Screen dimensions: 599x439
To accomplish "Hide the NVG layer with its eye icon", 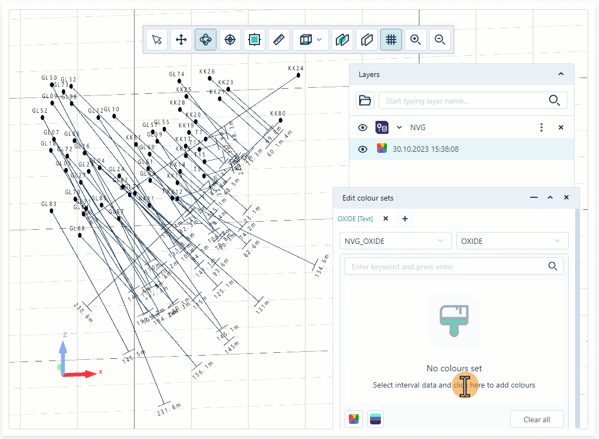I will pyautogui.click(x=362, y=127).
